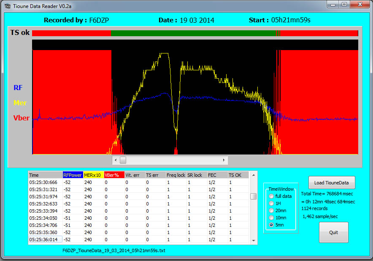373x261 pixels.
Task: Switch to the 20mn time window
Action: (x=270, y=210)
